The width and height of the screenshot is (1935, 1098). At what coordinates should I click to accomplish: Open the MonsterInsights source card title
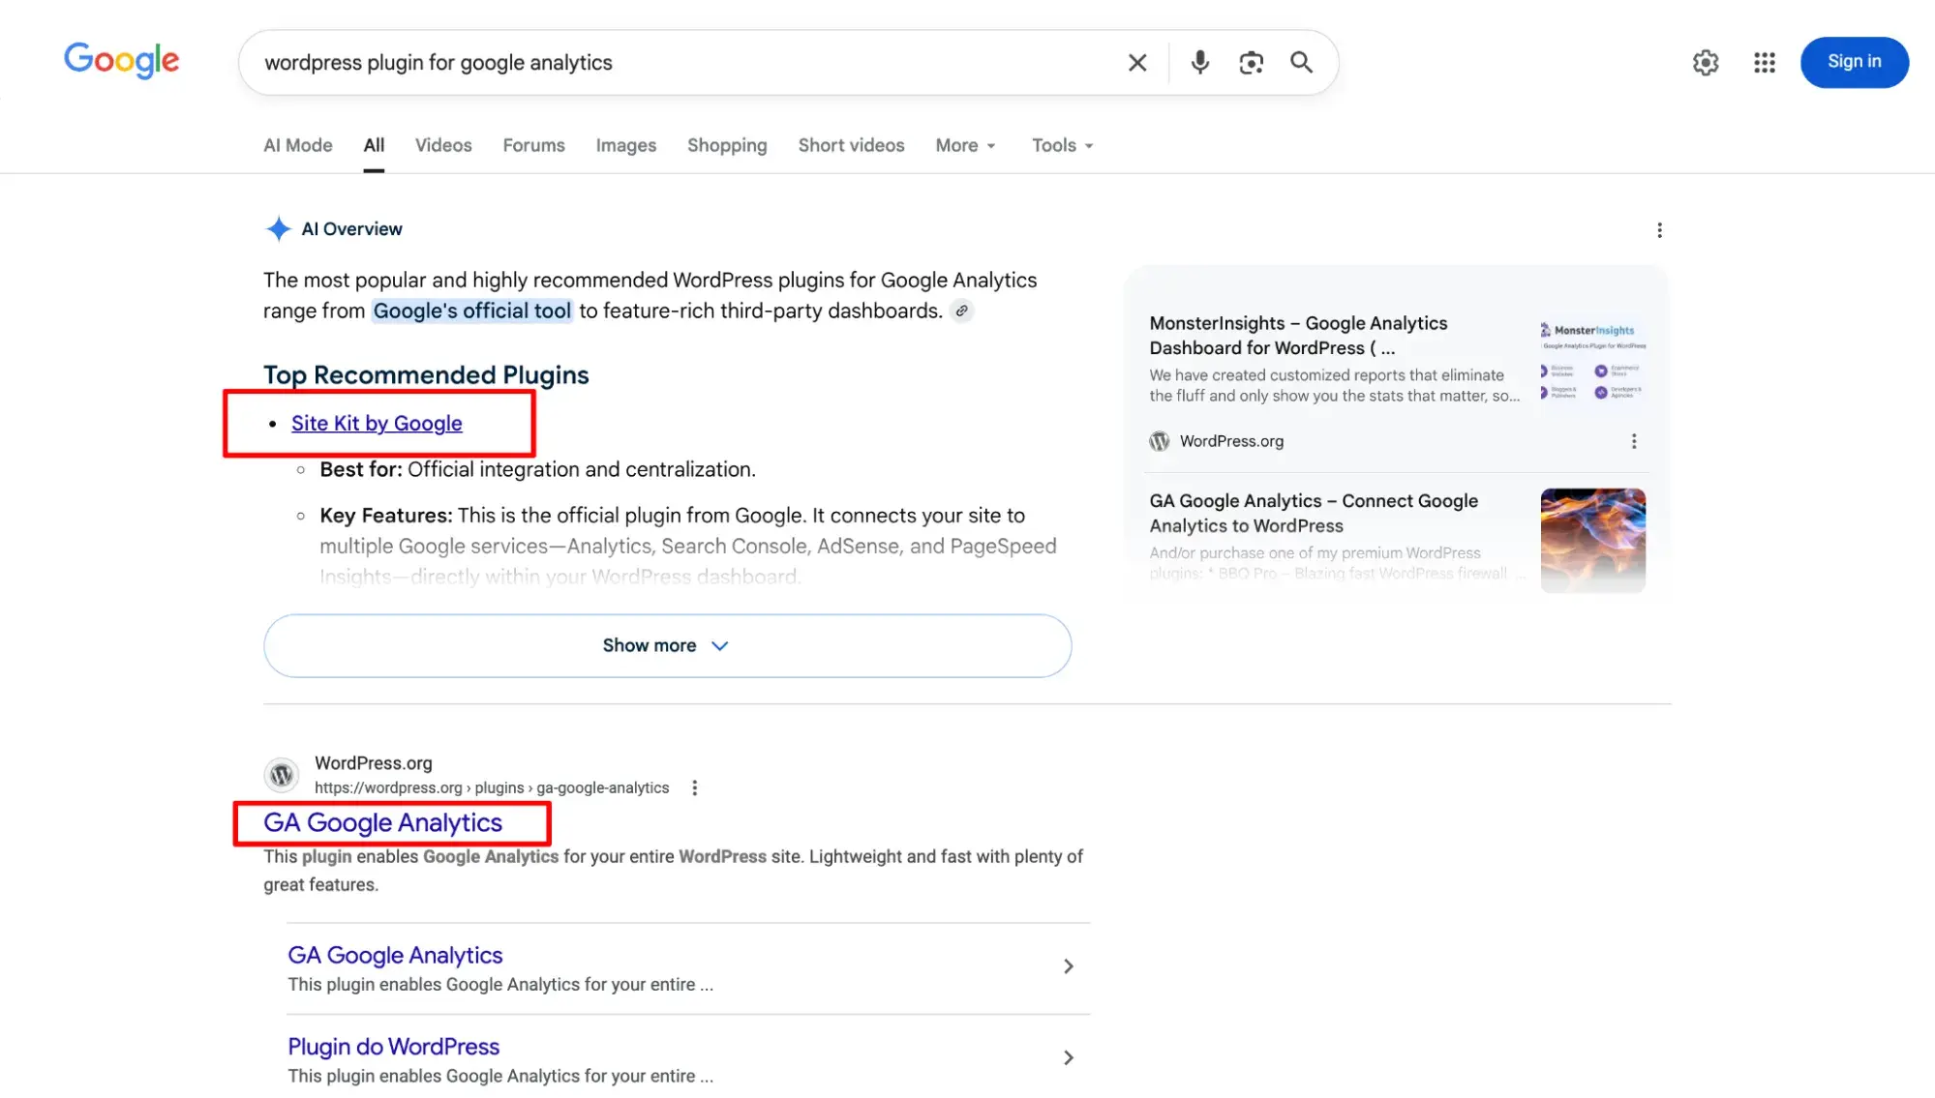tap(1298, 336)
